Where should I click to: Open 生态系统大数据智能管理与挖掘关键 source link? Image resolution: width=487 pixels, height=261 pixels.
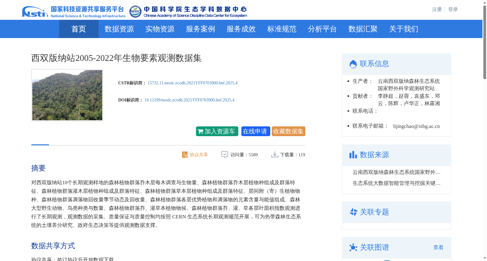[397, 183]
